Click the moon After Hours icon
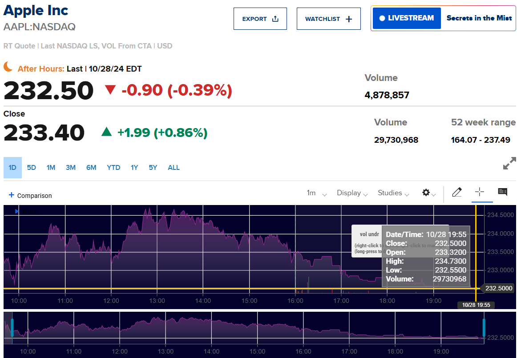Image resolution: width=517 pixels, height=358 pixels. click(x=8, y=67)
